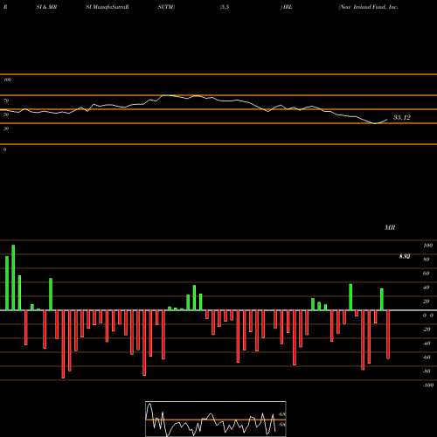Click the IRL ticker symbol text
Image resolution: width=437 pixels, height=437 pixels.
click(288, 7)
